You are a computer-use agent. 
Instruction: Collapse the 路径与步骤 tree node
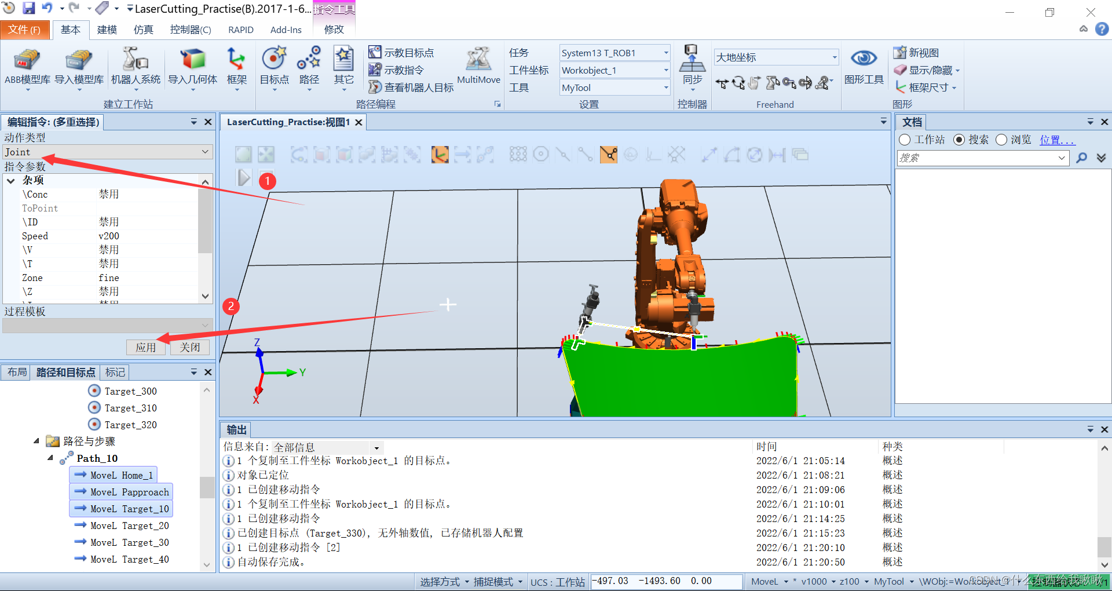tap(36, 441)
